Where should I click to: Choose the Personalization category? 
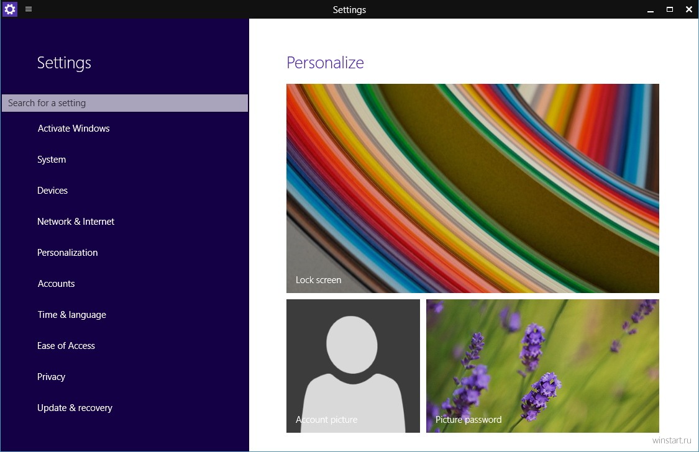pyautogui.click(x=67, y=253)
